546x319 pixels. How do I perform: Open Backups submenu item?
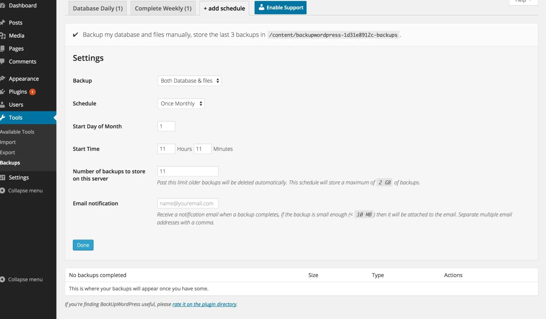click(x=10, y=163)
